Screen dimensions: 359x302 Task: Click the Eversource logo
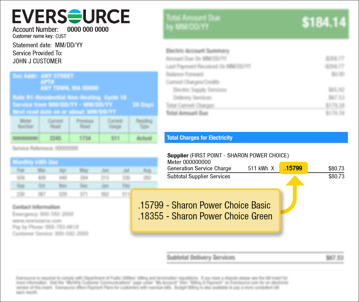tap(71, 16)
